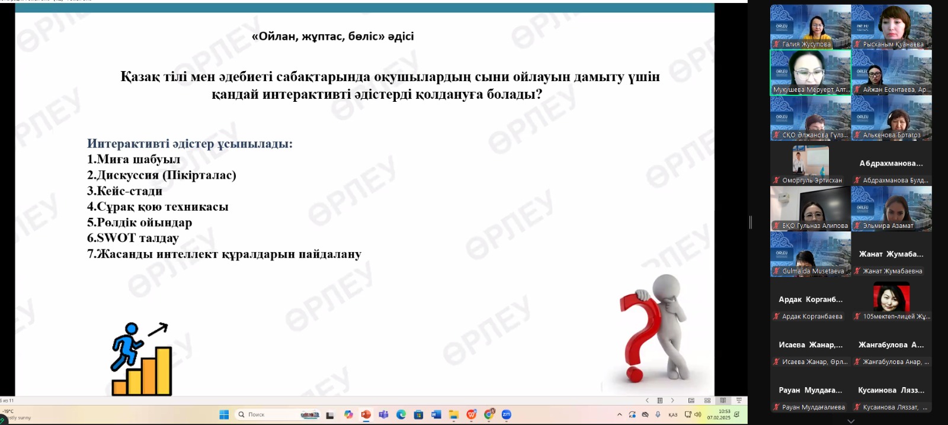Open the Zoom app in taskbar
Image resolution: width=948 pixels, height=425 pixels.
(x=507, y=414)
